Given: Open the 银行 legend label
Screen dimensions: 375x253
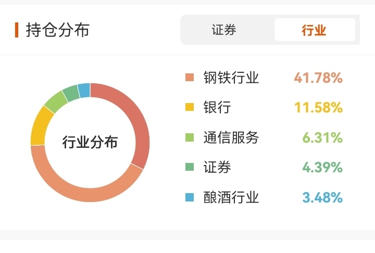Looking at the screenshot, I should tap(217, 108).
